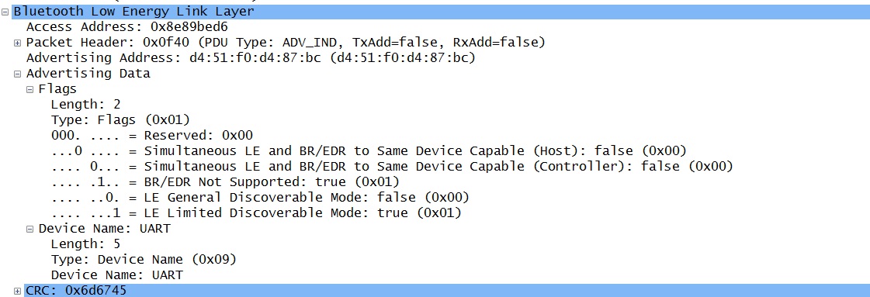Select the Type: Device Name (0x09) field
The height and width of the screenshot is (297, 870).
[x=144, y=259]
